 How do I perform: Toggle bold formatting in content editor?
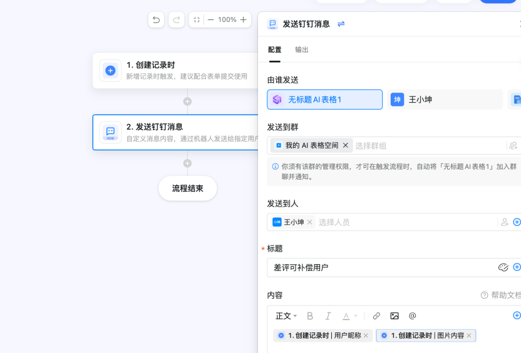tap(310, 316)
